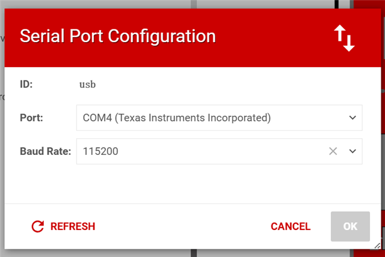This screenshot has width=385, height=257.
Task: Click the up-down arrows icon in header
Action: tap(344, 38)
